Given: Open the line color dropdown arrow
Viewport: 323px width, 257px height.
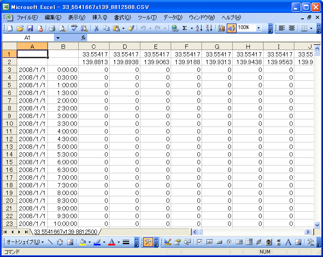Looking at the screenshot, I should point(104,242).
